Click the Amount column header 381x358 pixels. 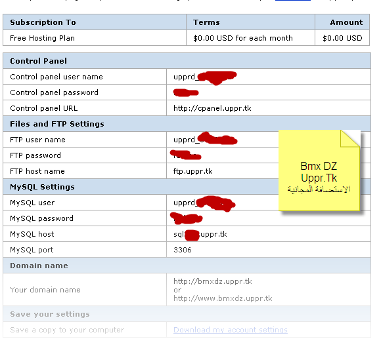[342, 22]
